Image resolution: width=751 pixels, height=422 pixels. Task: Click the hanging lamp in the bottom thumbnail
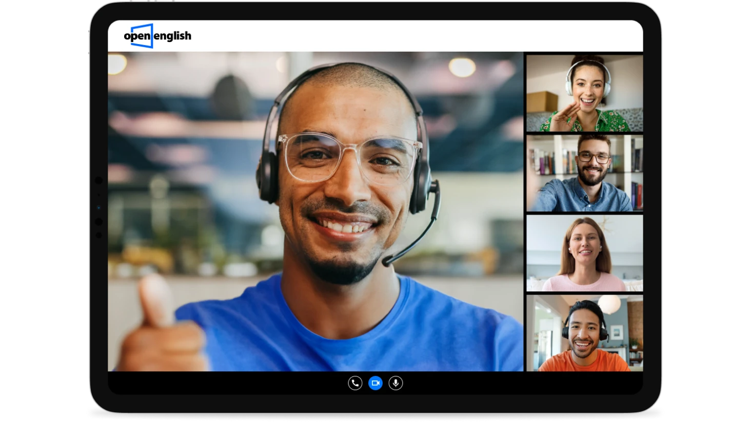click(609, 304)
